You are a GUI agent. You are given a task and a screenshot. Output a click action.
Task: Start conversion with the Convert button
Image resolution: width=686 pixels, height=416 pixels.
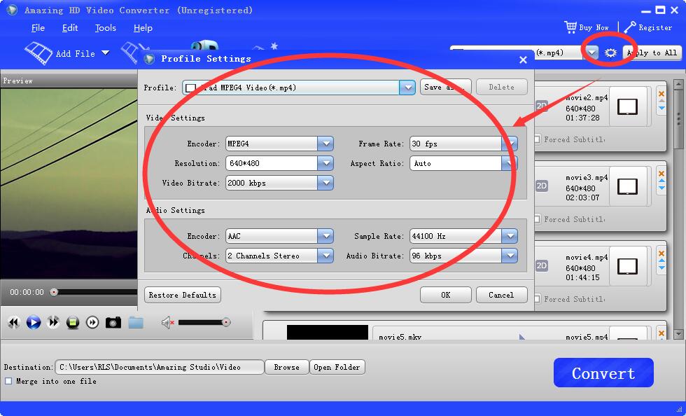tap(603, 373)
